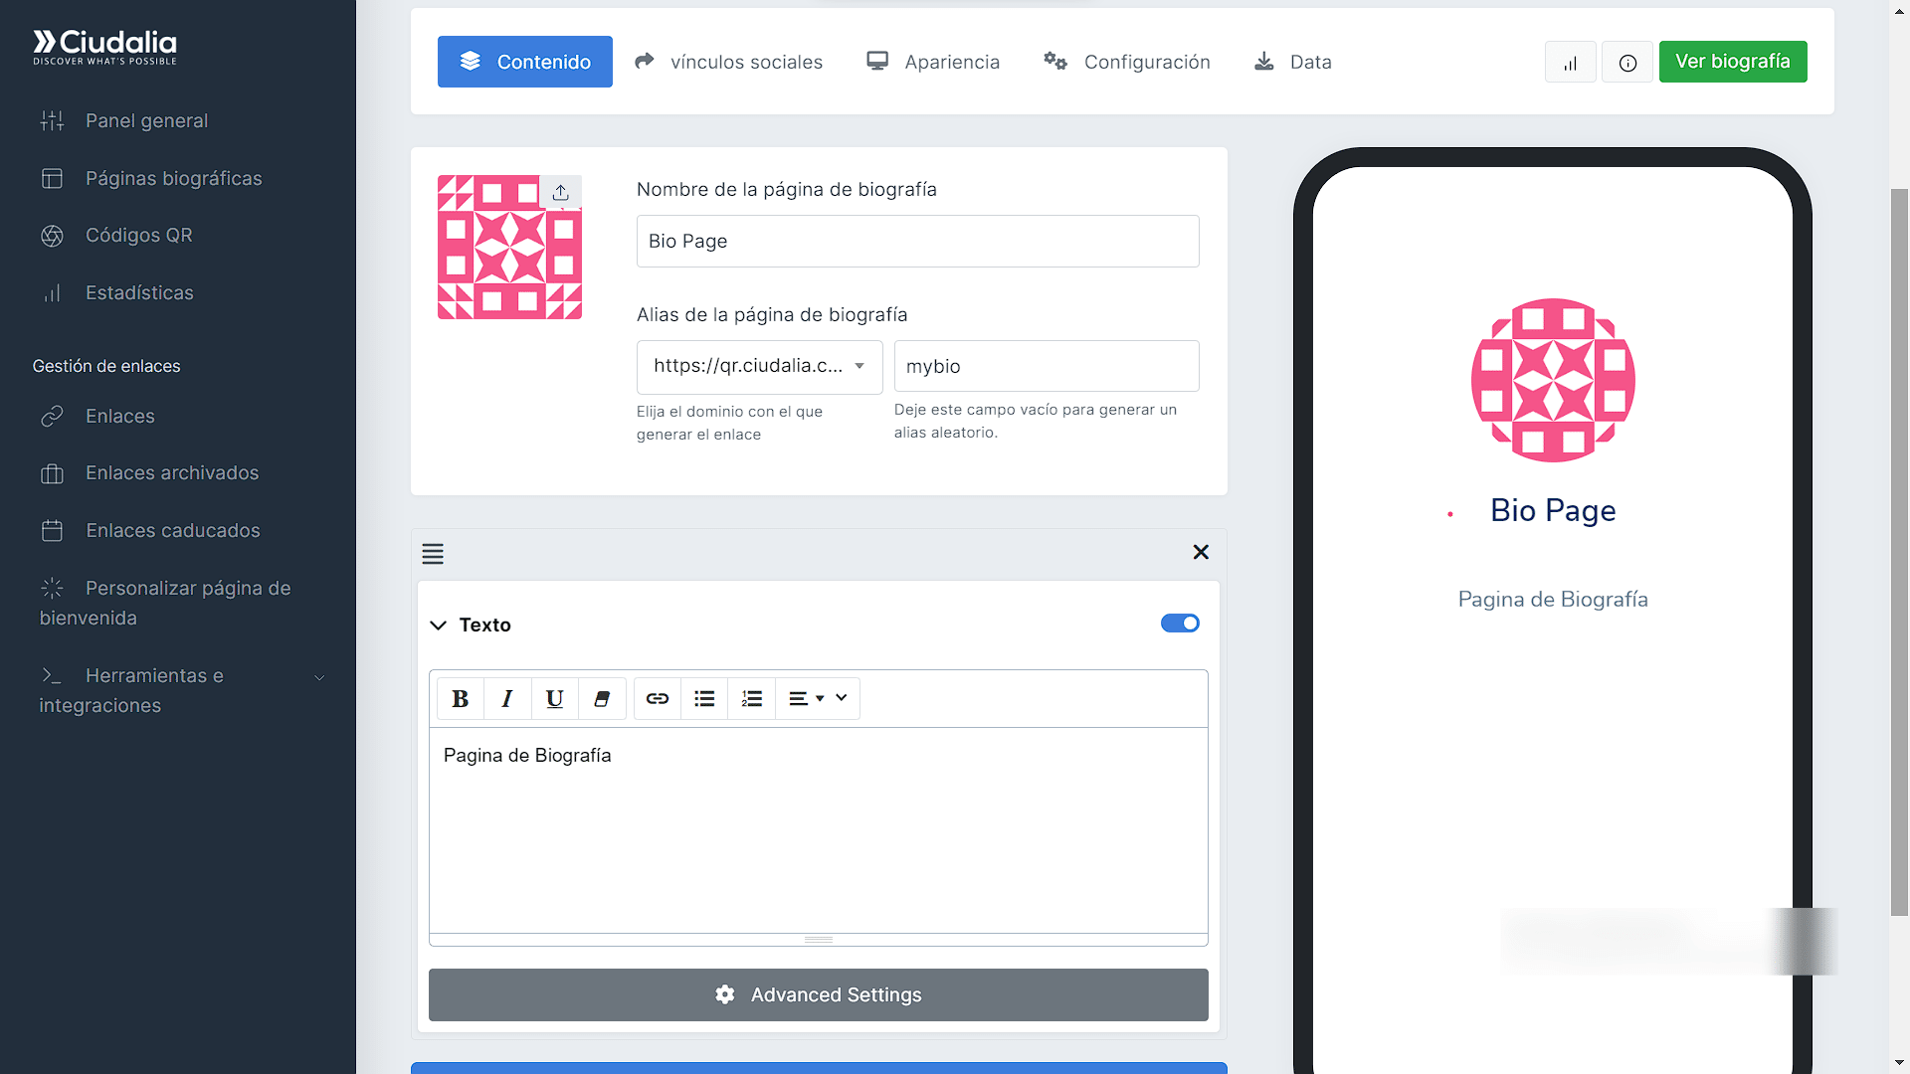Viewport: 1910px width, 1074px height.
Task: Click the Ver biografía button
Action: (x=1732, y=62)
